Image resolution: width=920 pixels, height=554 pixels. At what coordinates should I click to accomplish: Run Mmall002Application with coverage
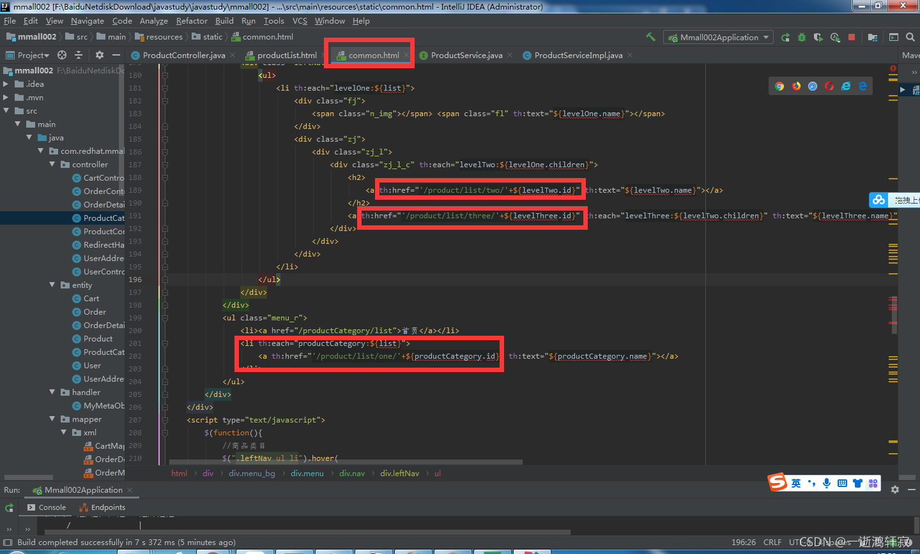point(818,37)
